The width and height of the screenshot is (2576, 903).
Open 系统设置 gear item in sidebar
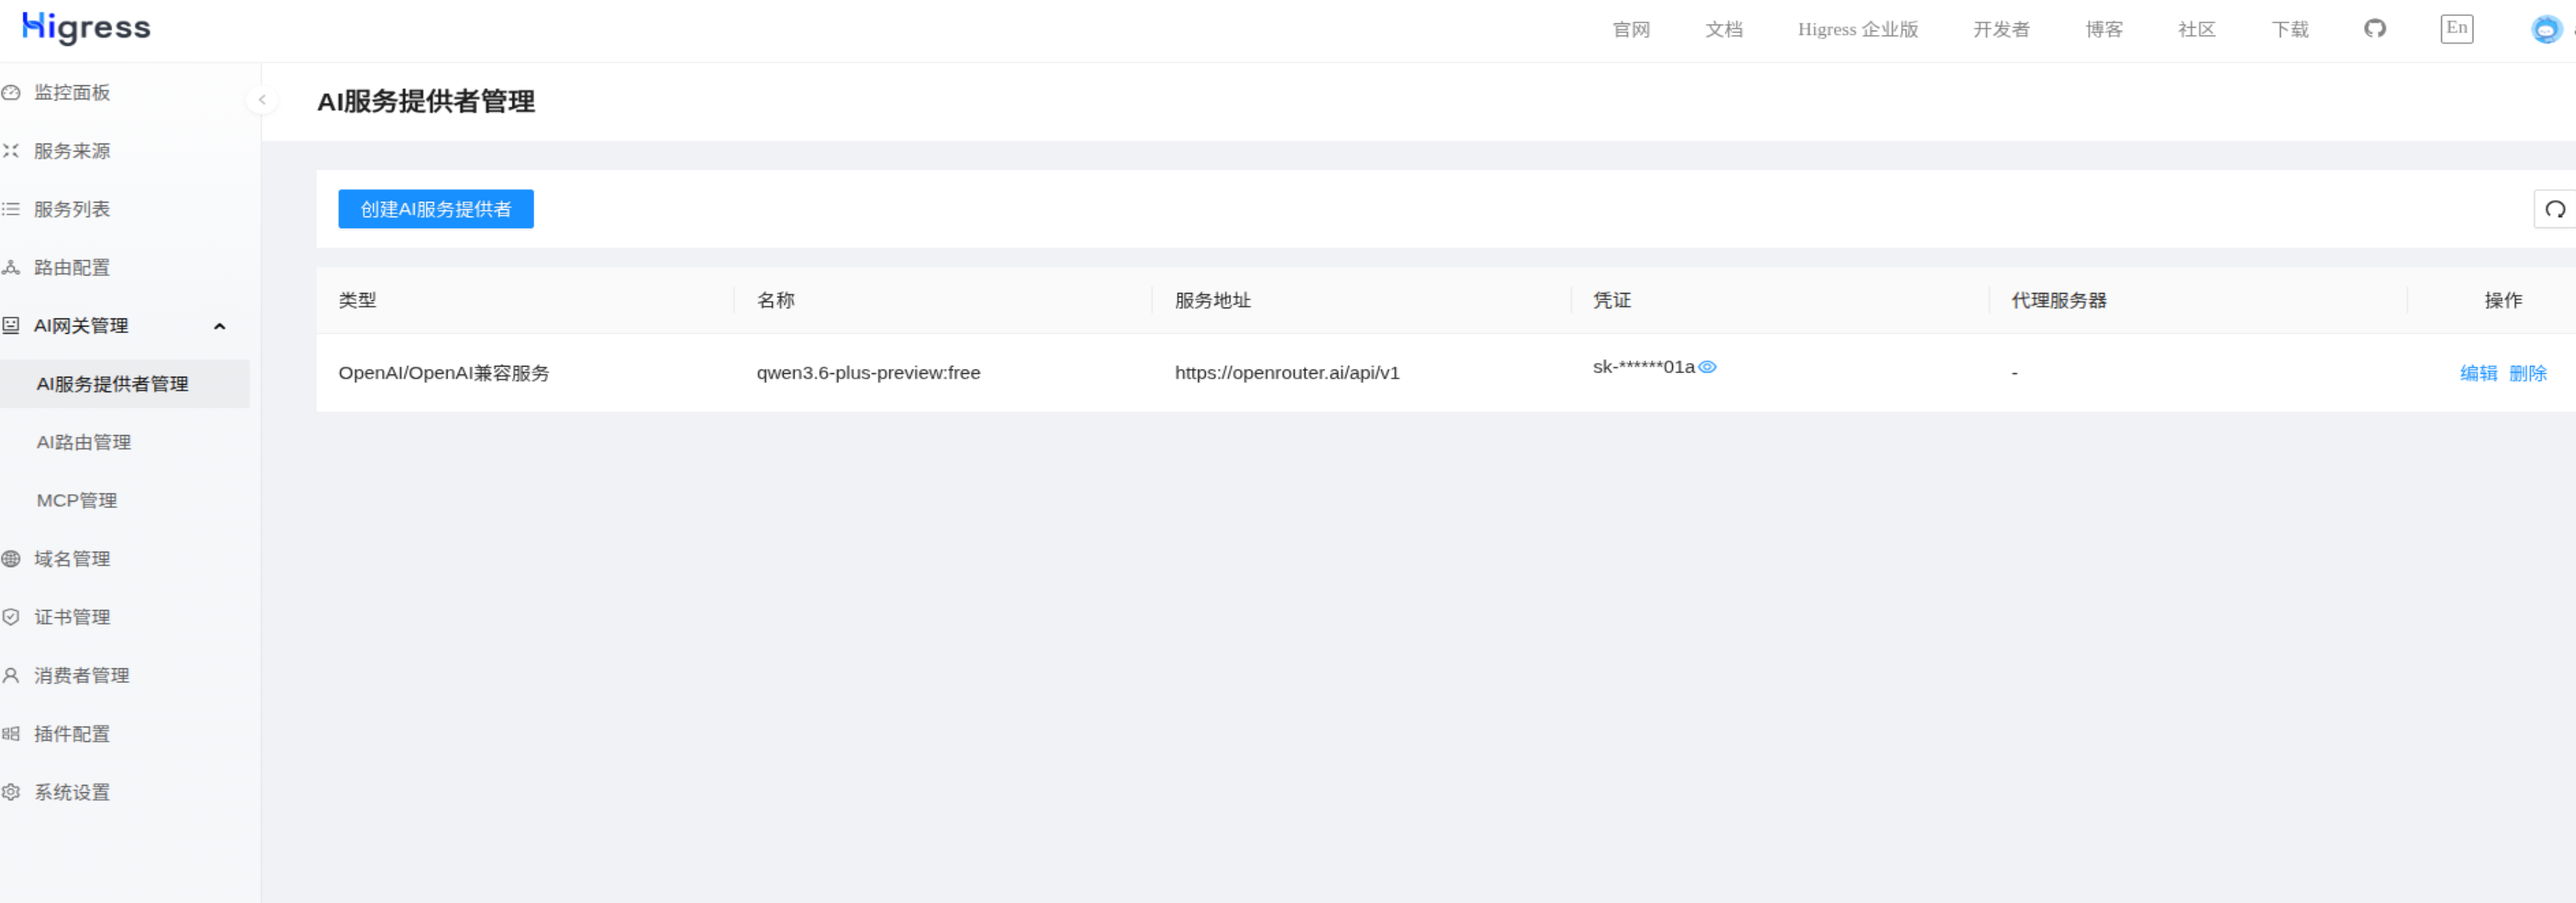pyautogui.click(x=71, y=792)
